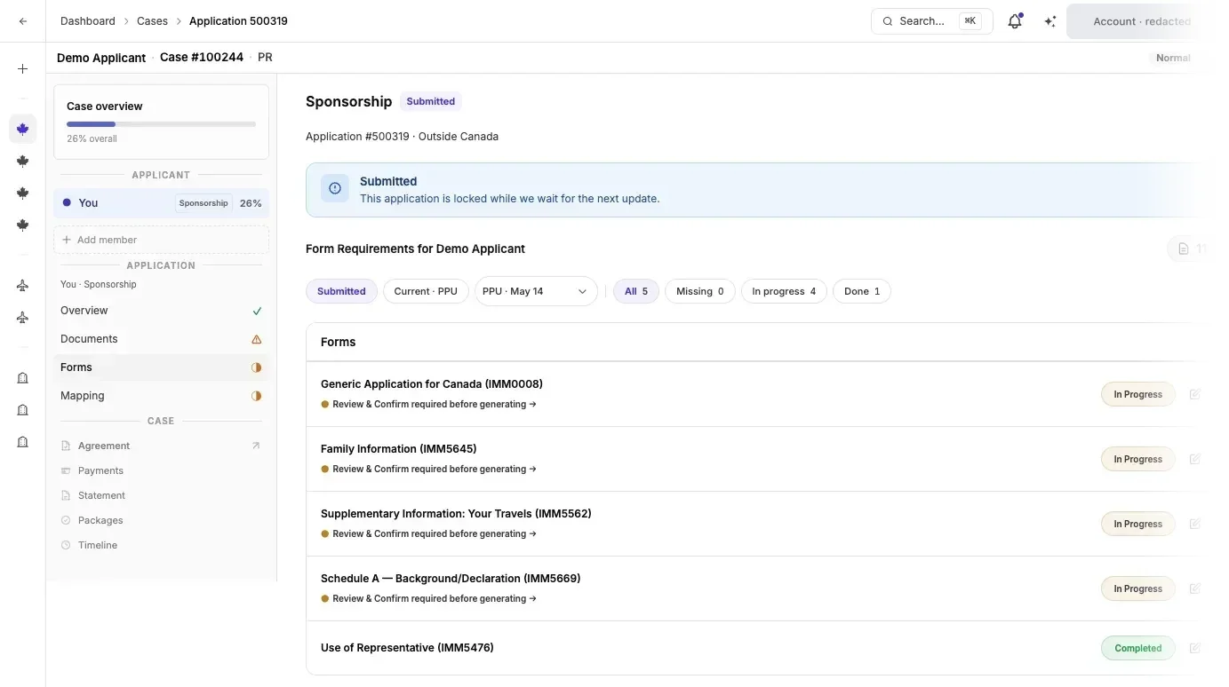The height and width of the screenshot is (687, 1229).
Task: Click the Dashboard breadcrumb link
Action: click(x=88, y=21)
